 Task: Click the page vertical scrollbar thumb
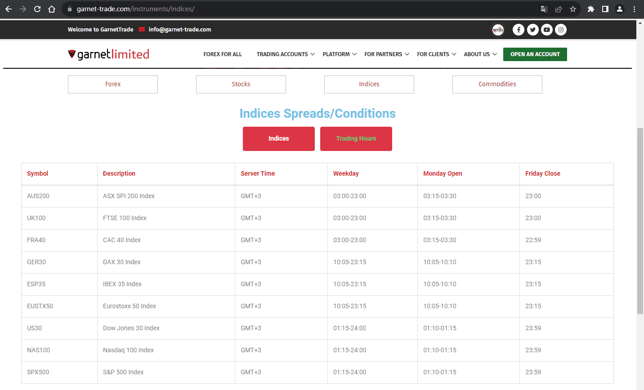[x=640, y=221]
